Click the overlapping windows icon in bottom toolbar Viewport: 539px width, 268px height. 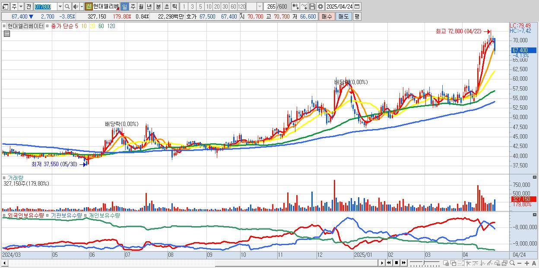[453, 263]
